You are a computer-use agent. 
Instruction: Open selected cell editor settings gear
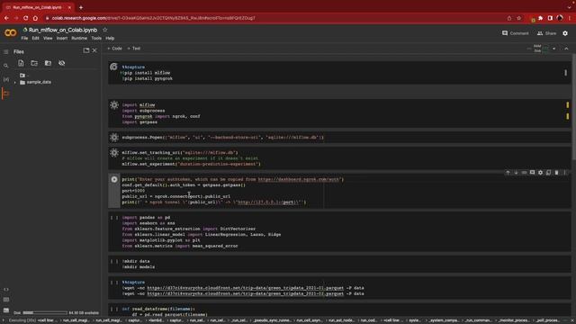[540, 172]
